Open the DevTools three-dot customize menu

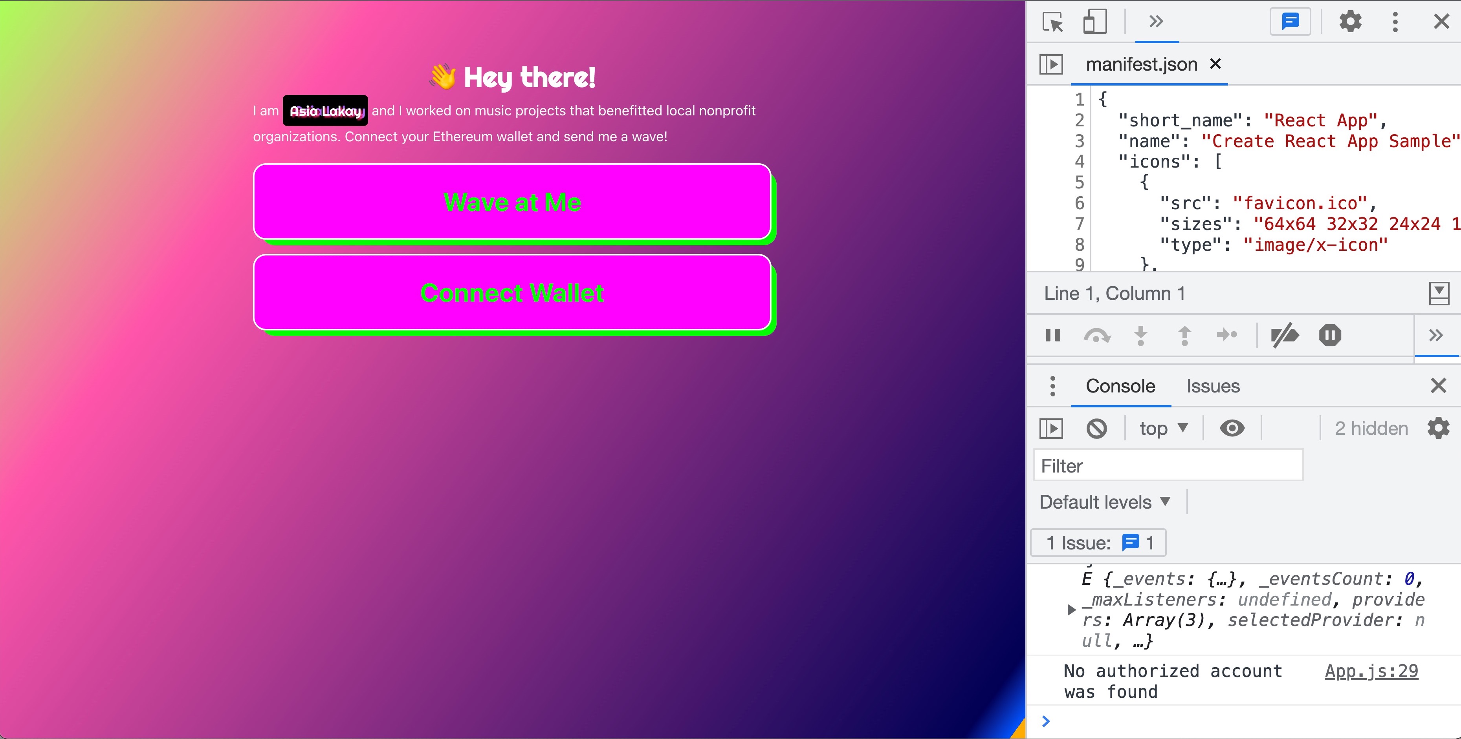point(1395,22)
